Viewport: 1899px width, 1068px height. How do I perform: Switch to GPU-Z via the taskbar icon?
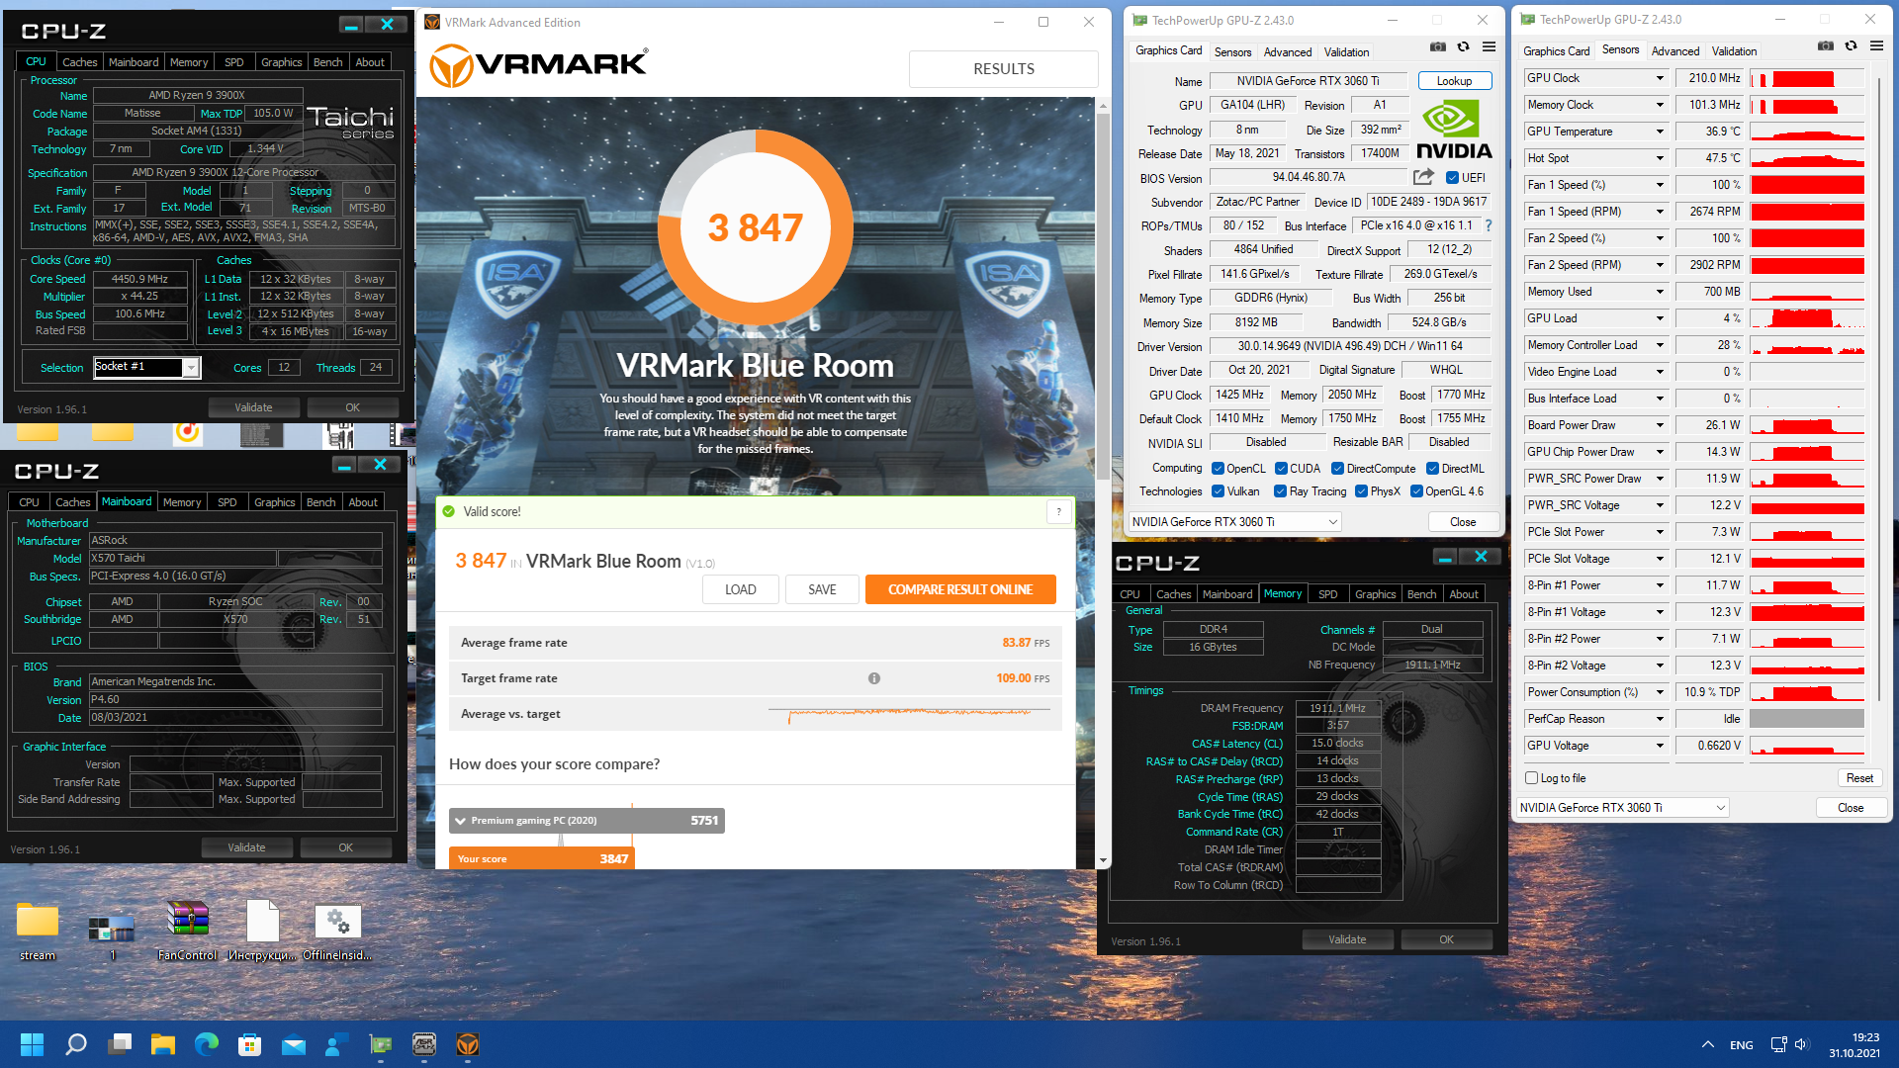pyautogui.click(x=381, y=1044)
